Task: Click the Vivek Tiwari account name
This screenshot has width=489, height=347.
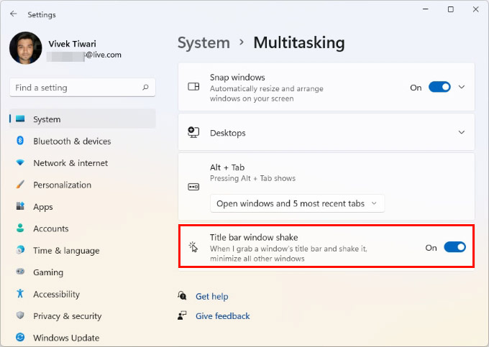Action: click(x=73, y=44)
